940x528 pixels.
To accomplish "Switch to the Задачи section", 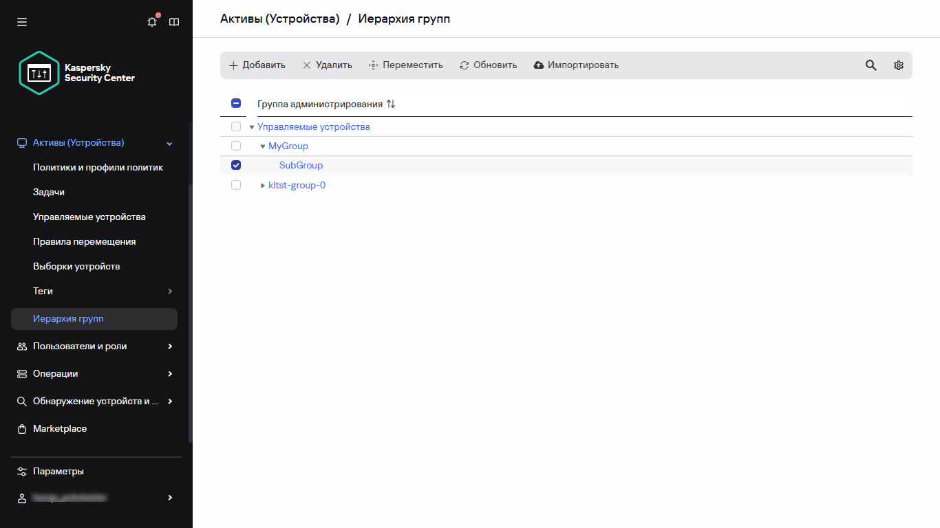I will [48, 192].
